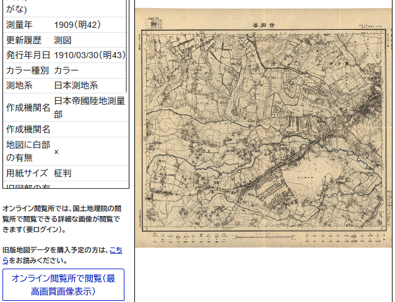Select the value 1909(明42)
This screenshot has width=395, height=302.
click(77, 25)
